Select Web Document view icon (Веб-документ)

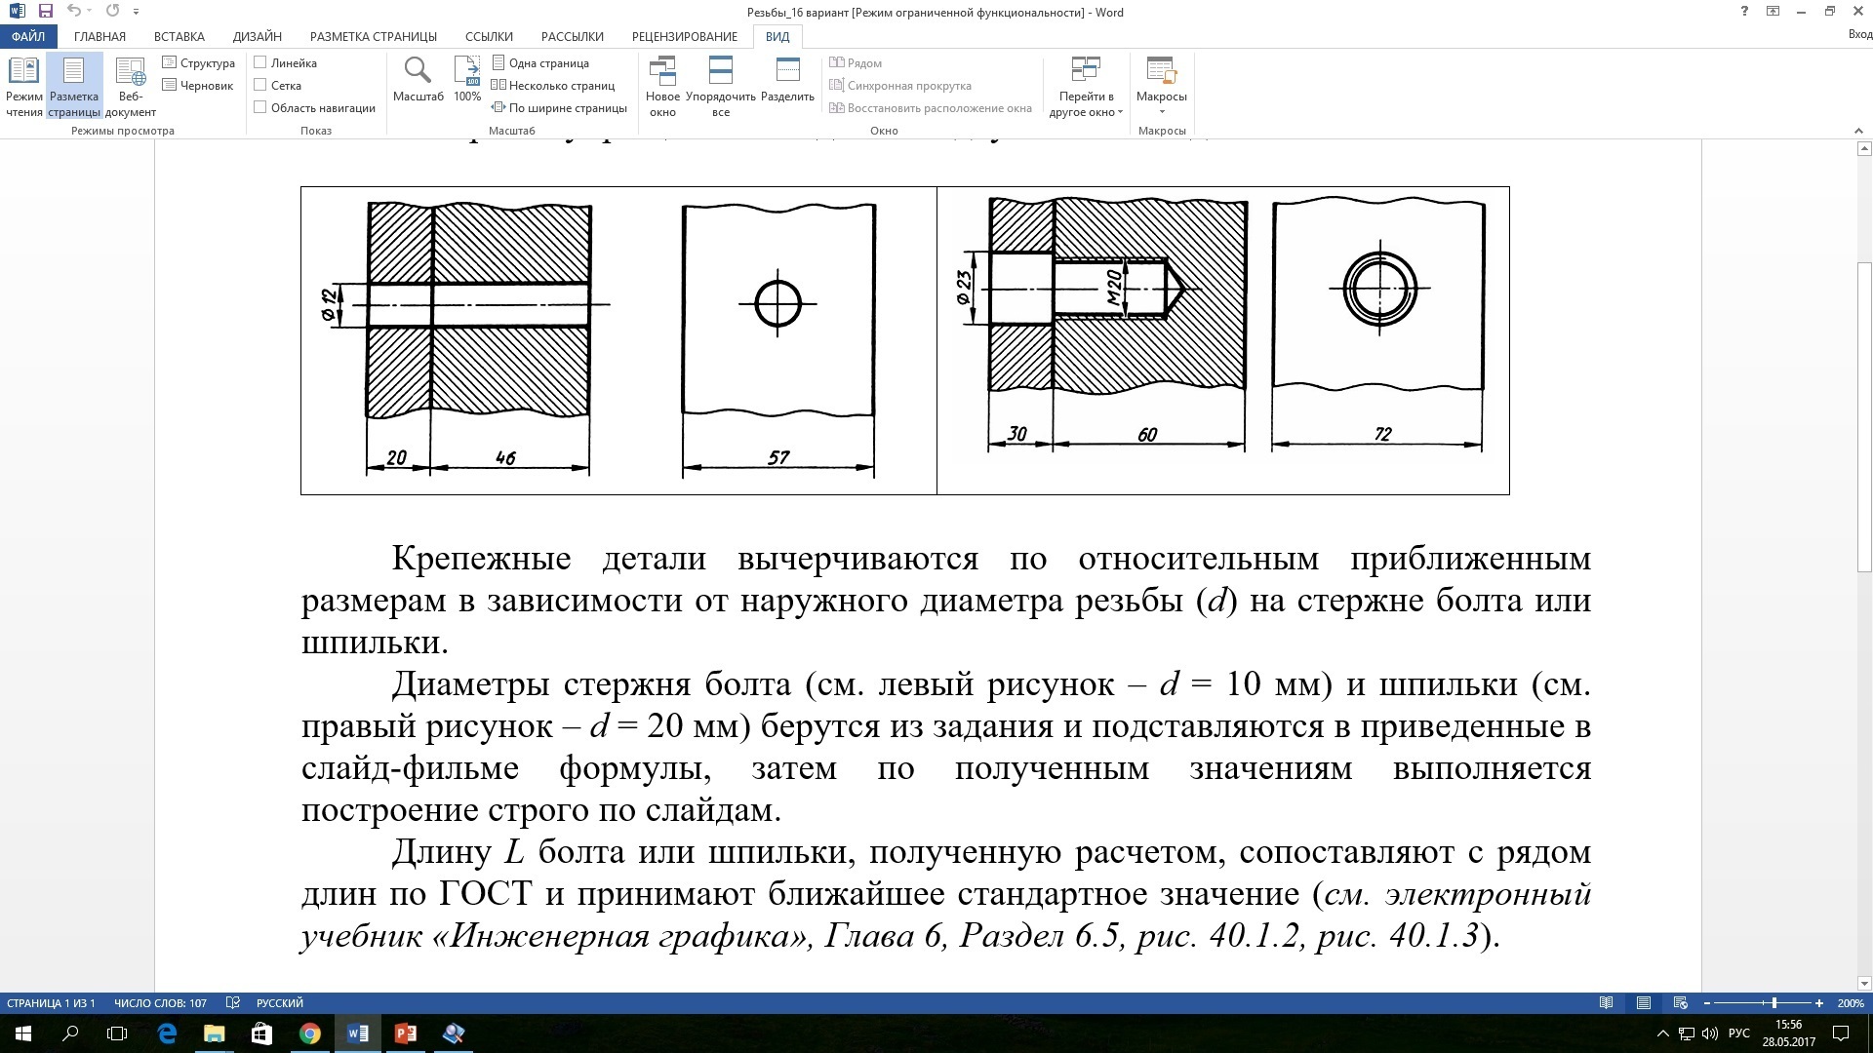pos(130,86)
